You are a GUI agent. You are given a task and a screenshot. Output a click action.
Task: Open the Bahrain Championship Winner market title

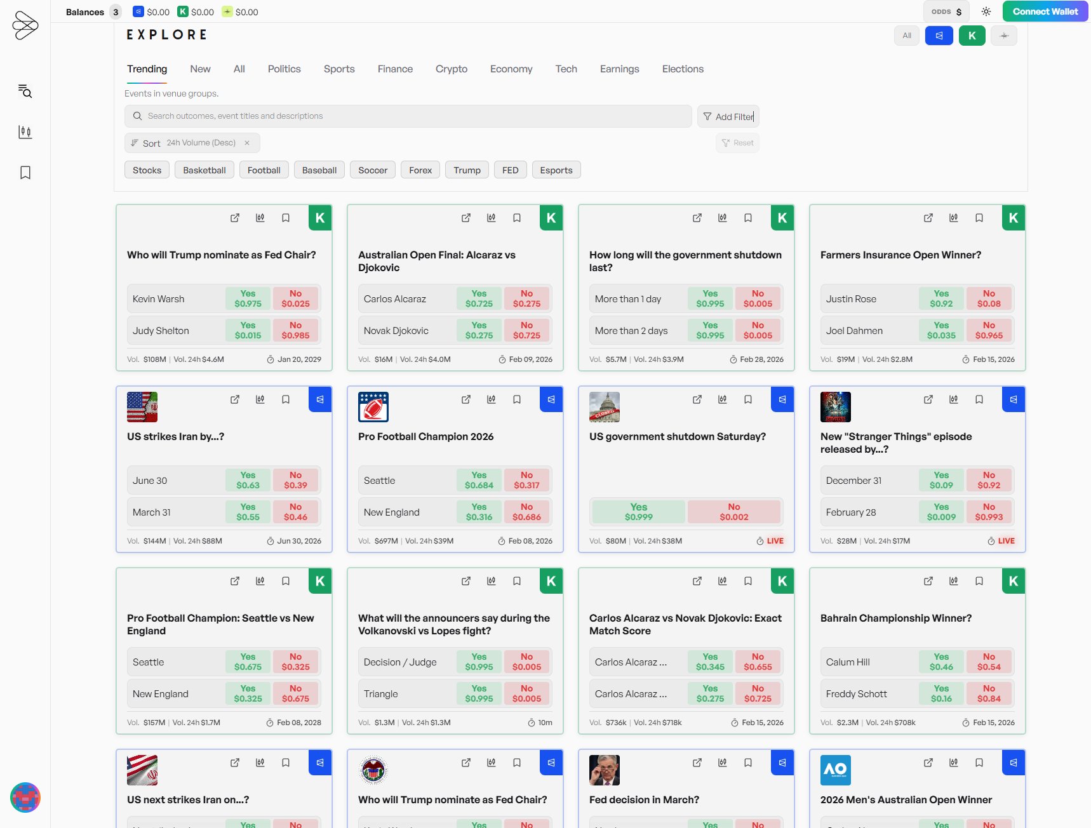pyautogui.click(x=895, y=618)
